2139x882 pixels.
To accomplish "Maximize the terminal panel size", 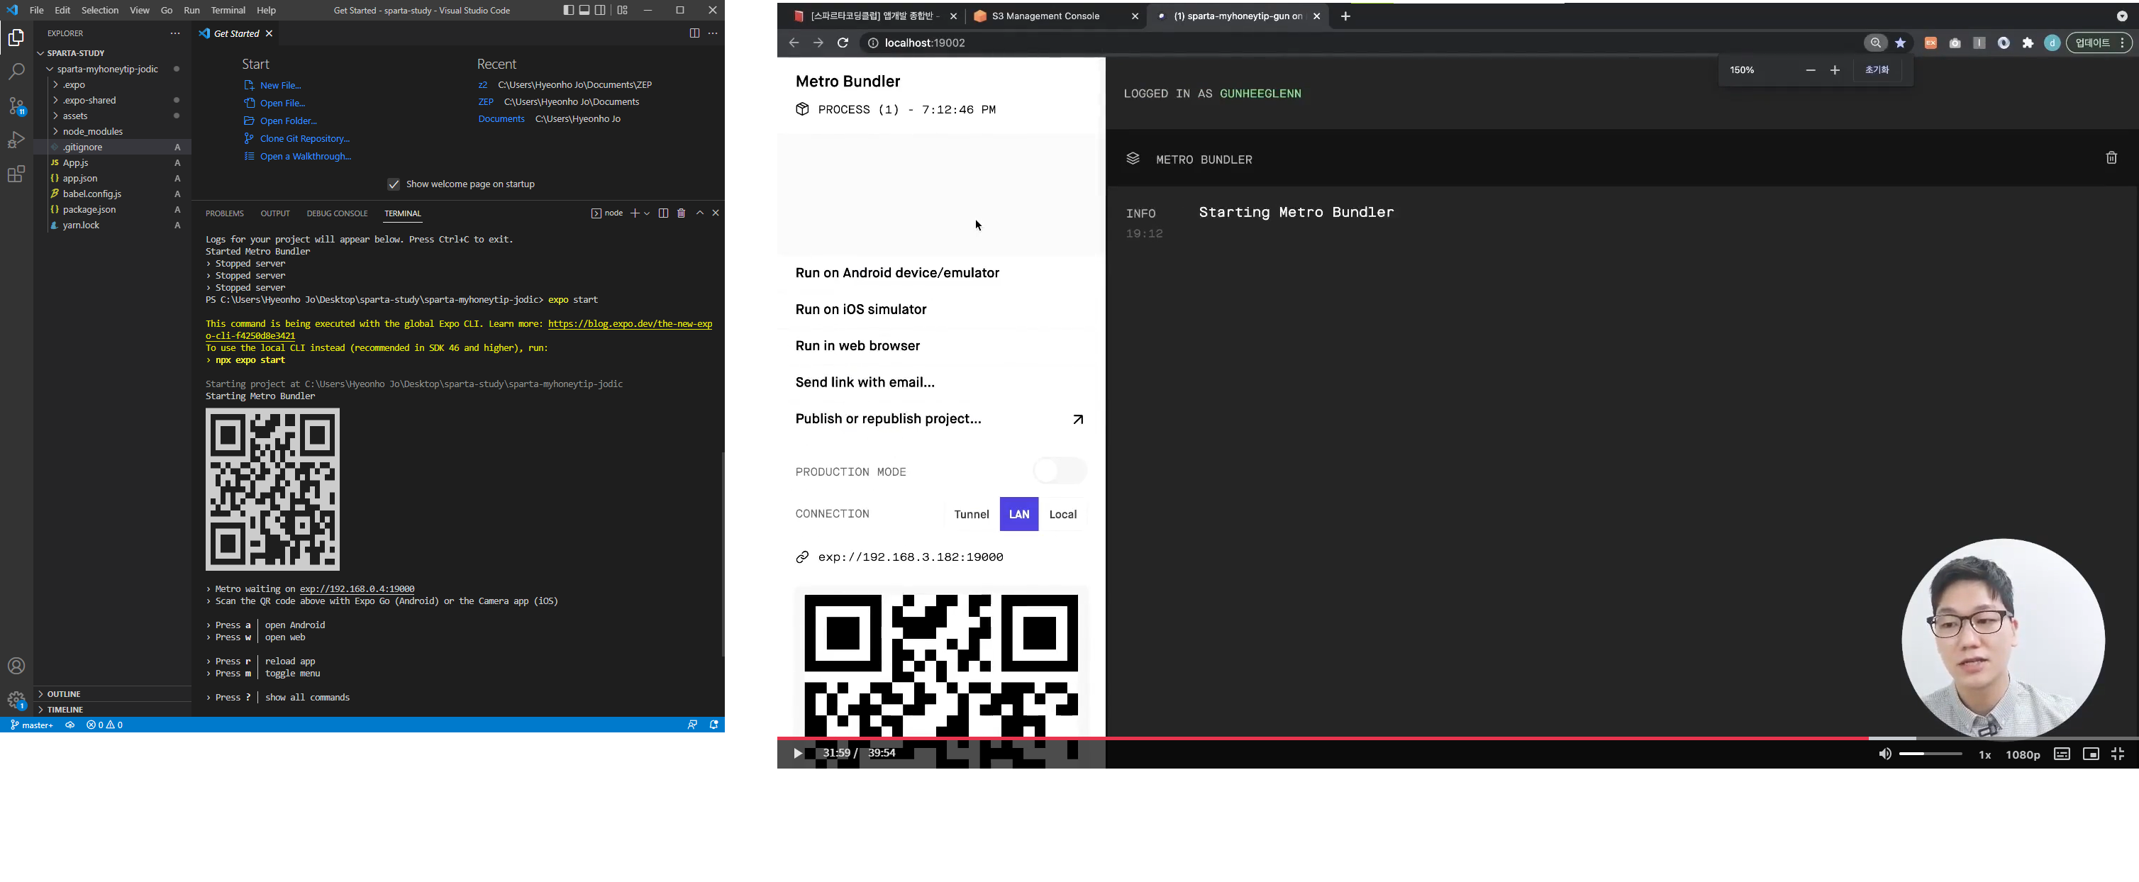I will (700, 213).
